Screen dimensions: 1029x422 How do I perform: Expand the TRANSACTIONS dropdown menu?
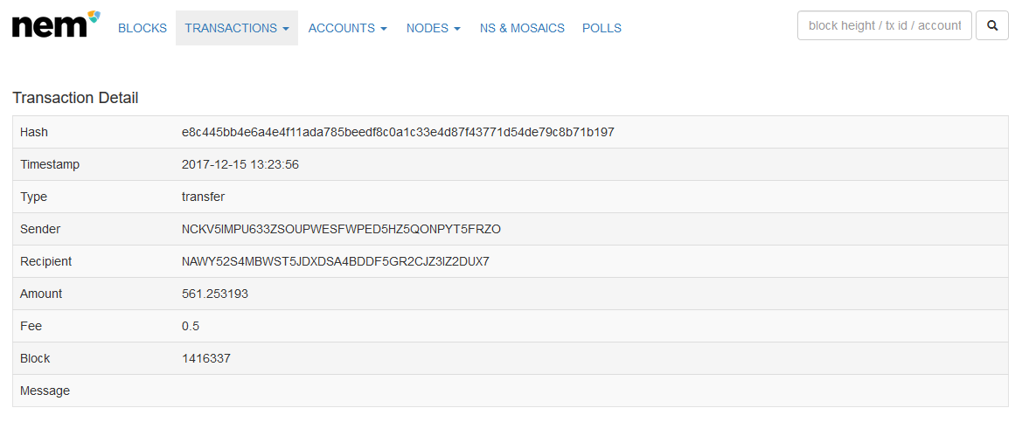[237, 28]
